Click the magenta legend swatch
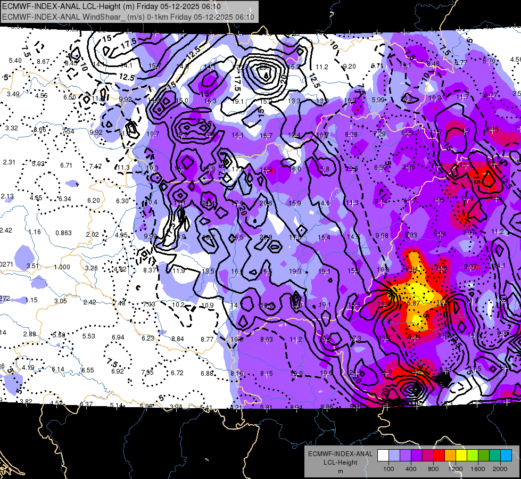The width and height of the screenshot is (521, 479). coord(428,456)
